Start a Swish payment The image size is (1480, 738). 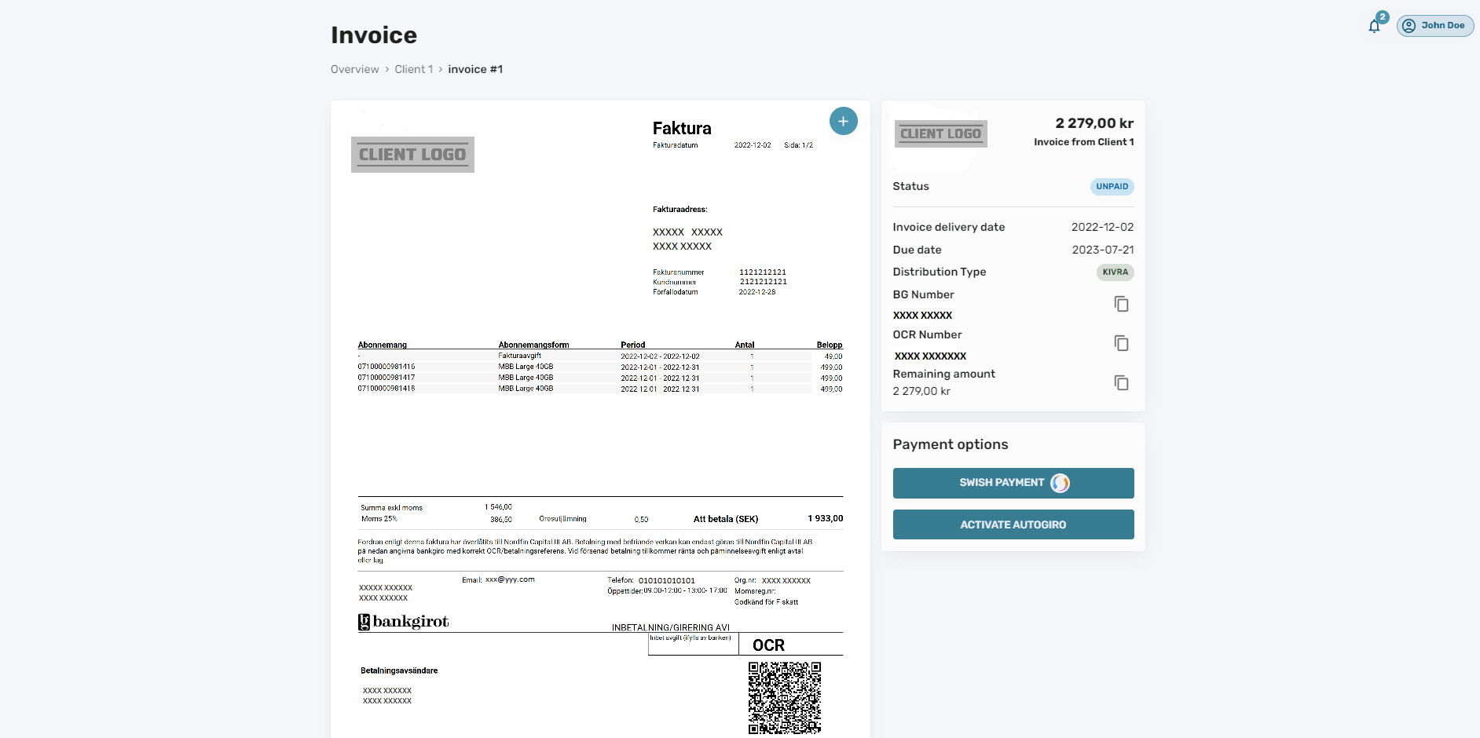click(1013, 483)
